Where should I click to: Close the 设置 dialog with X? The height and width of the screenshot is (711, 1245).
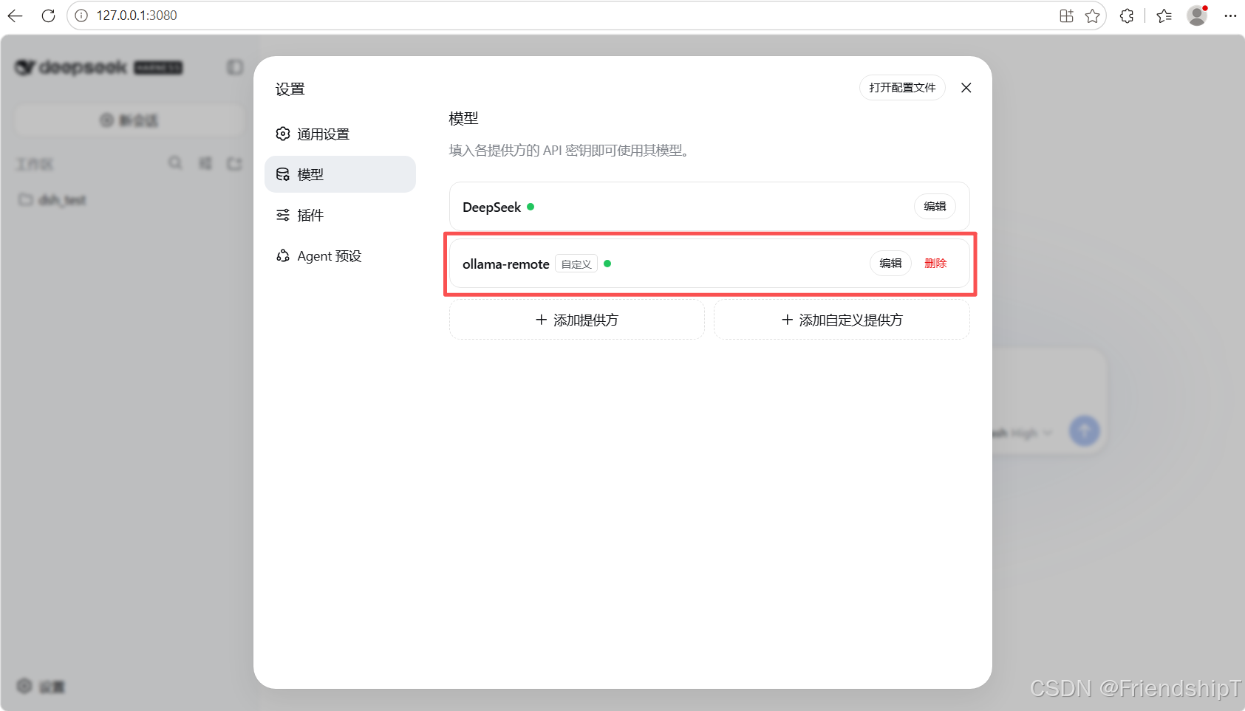tap(966, 88)
